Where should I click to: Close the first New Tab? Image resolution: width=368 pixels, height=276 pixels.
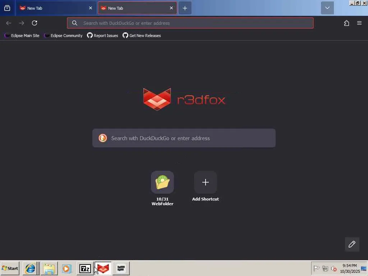90,8
